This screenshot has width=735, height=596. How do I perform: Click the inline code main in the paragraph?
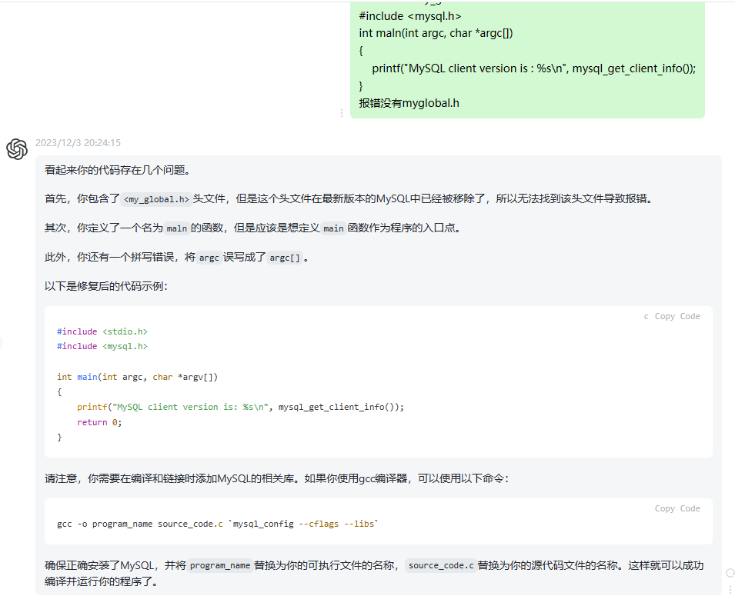[x=333, y=228]
